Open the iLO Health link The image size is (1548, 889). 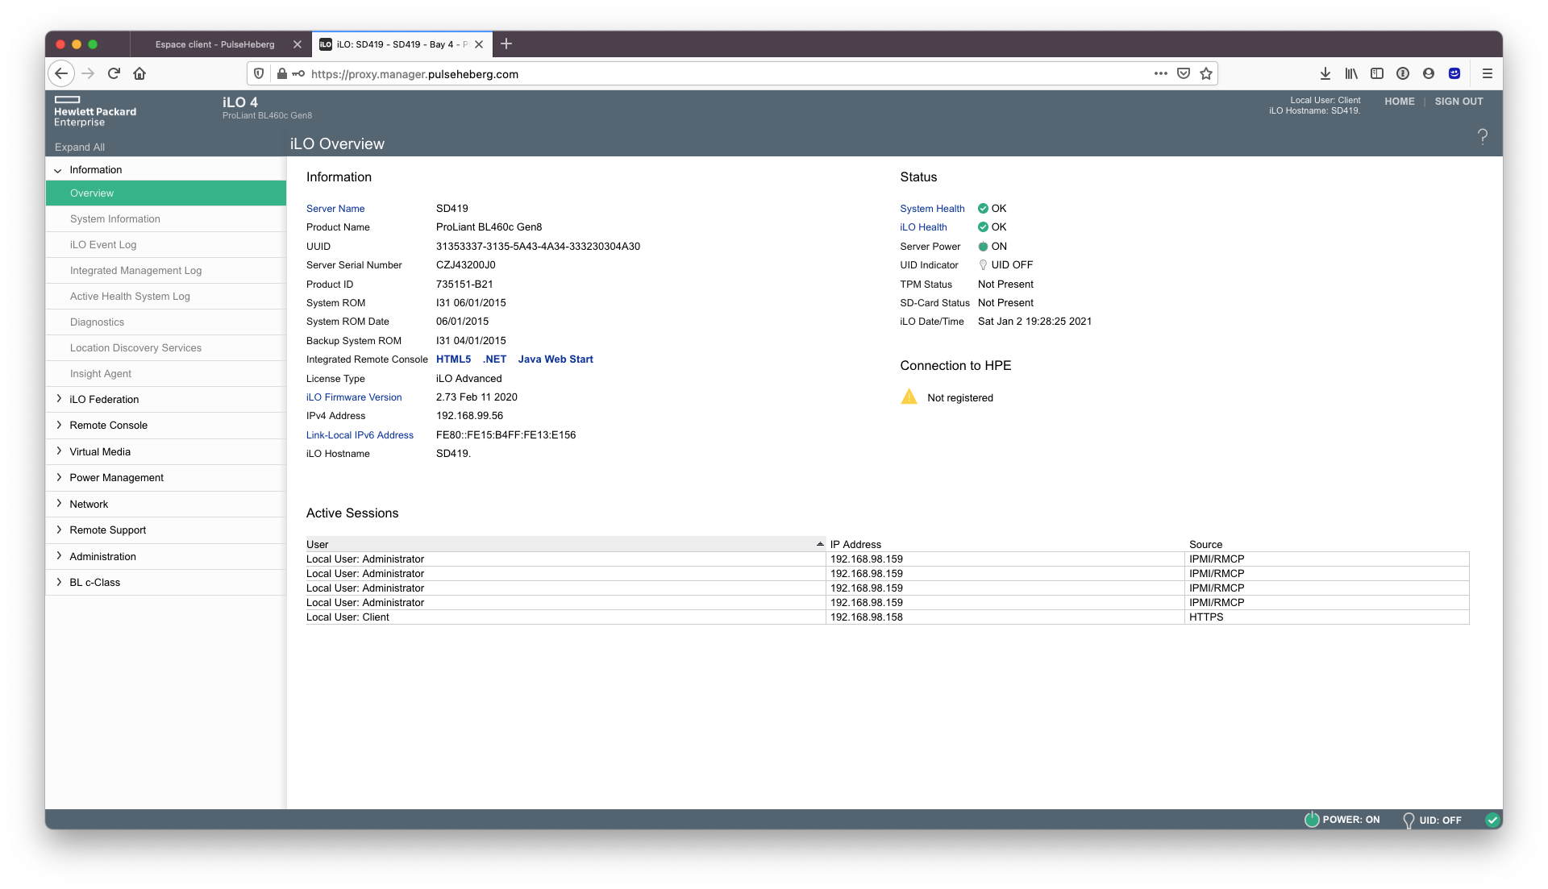point(923,227)
